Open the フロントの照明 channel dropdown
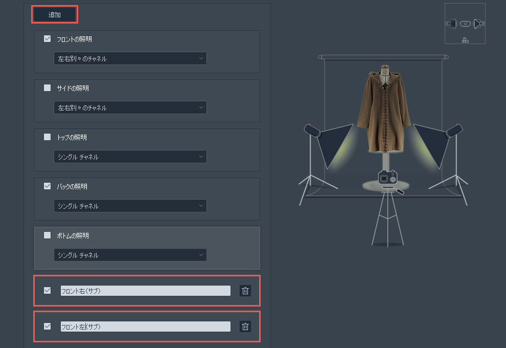This screenshot has width=506, height=348. click(130, 58)
